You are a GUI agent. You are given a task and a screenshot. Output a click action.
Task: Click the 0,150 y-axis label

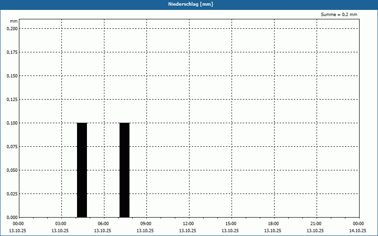pyautogui.click(x=12, y=76)
